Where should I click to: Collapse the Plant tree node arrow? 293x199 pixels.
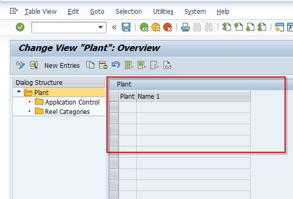pyautogui.click(x=19, y=92)
